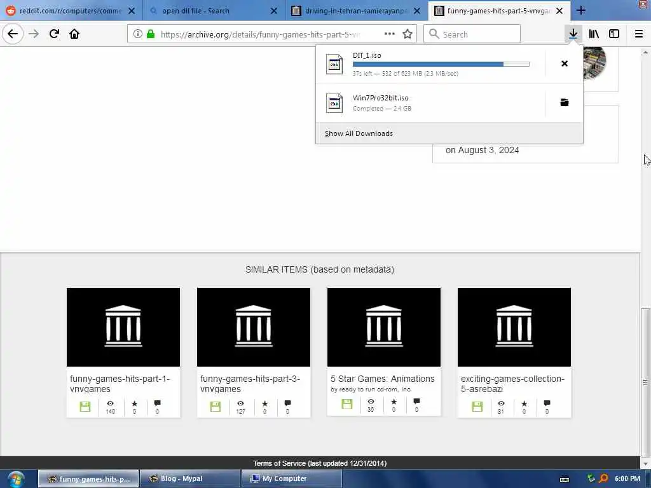Click software icon on 5 Star Games card
Viewport: 651px width, 488px height.
coord(347,404)
